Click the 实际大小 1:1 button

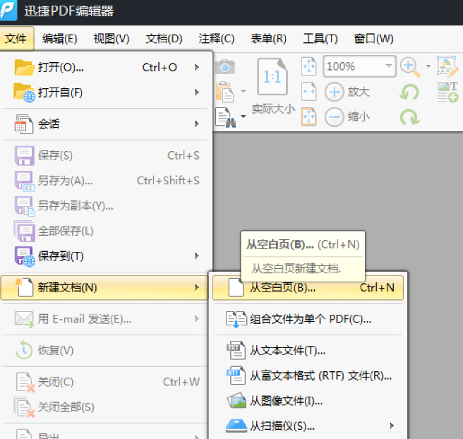click(x=273, y=85)
